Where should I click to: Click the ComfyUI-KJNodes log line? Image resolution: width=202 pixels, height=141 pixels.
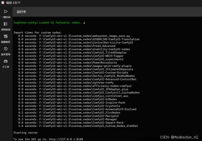point(68,99)
